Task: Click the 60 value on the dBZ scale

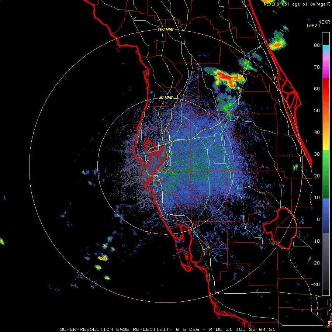Action: pyautogui.click(x=317, y=89)
